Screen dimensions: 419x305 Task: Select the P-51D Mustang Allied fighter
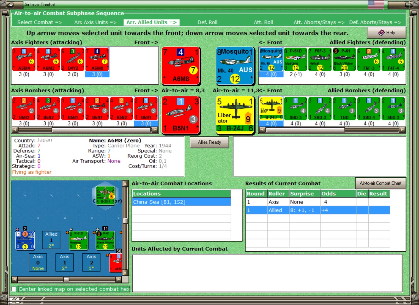tap(296, 59)
